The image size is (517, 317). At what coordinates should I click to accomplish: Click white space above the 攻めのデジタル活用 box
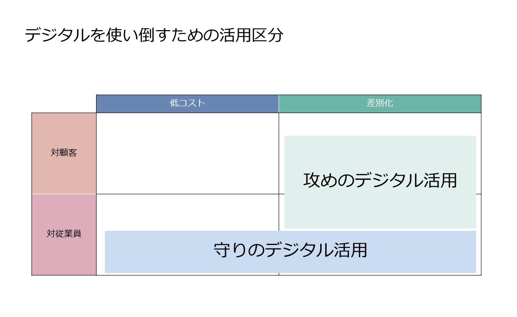[380, 124]
